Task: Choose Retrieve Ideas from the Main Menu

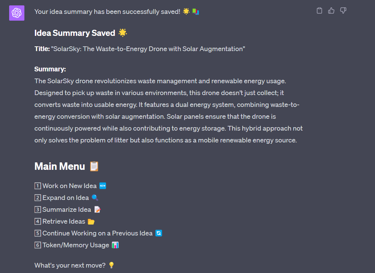Action: point(64,221)
